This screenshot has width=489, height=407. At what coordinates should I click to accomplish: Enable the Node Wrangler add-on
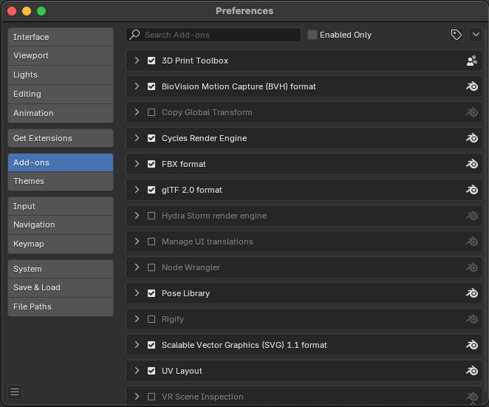[151, 267]
